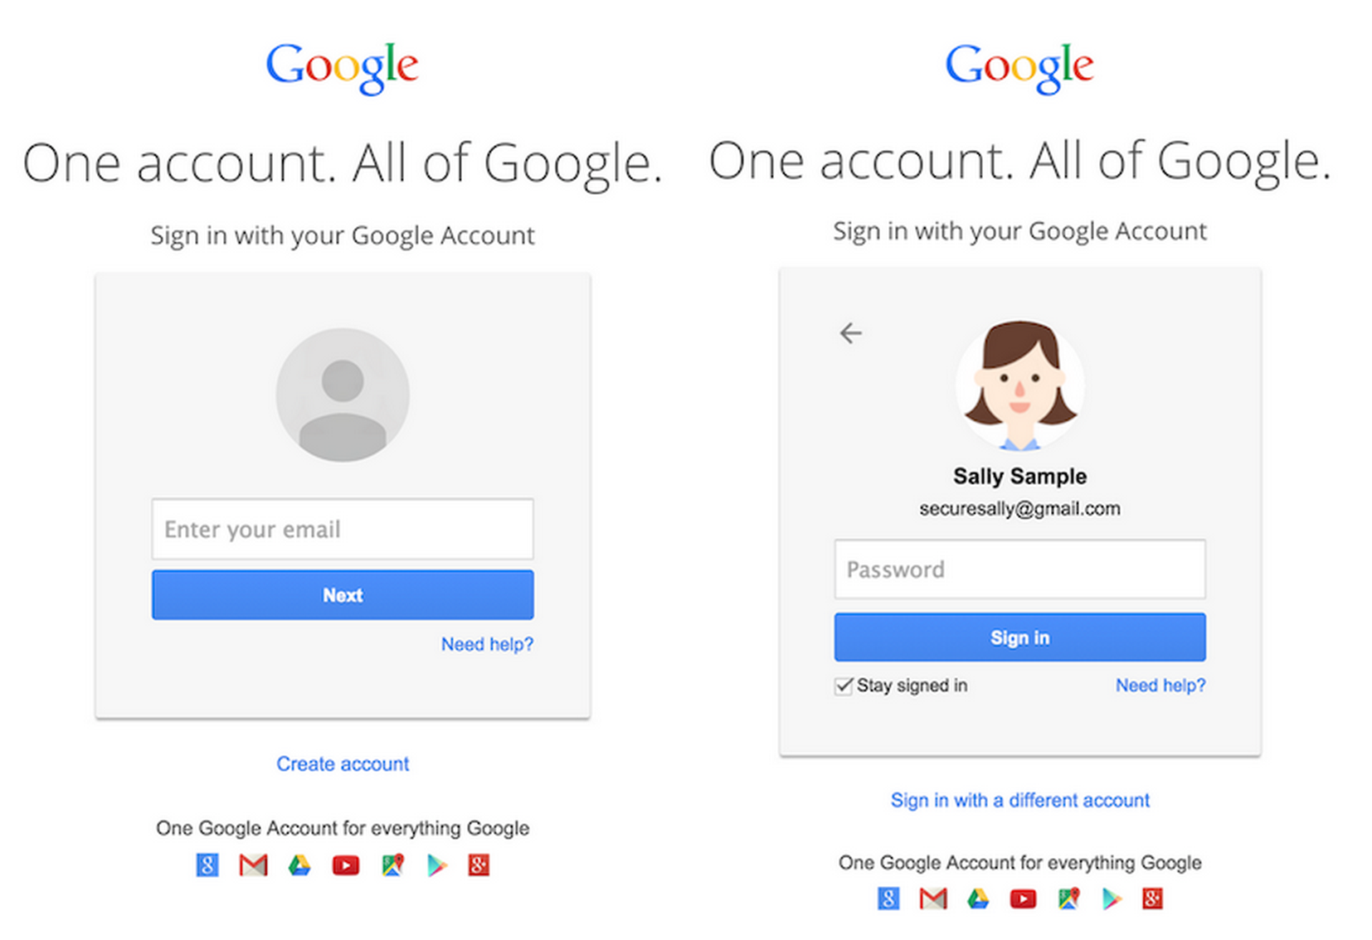Open the Need help? link on the left card

(487, 644)
